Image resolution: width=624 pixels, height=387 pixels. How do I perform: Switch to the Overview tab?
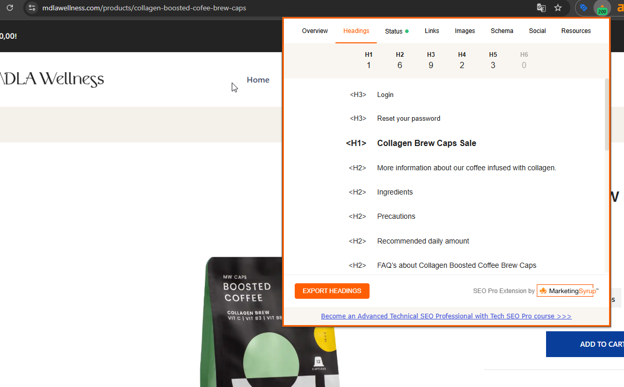[315, 31]
